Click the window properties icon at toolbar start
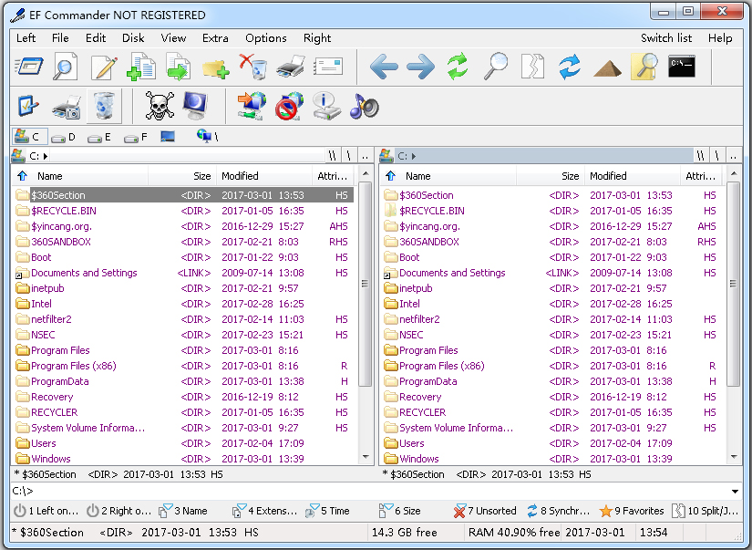 tap(29, 67)
